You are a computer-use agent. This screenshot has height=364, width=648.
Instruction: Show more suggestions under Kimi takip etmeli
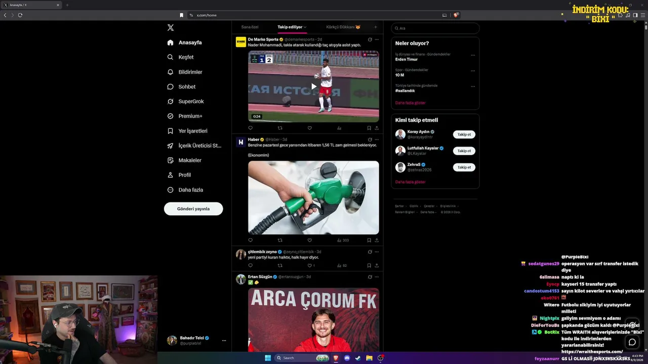pyautogui.click(x=411, y=182)
